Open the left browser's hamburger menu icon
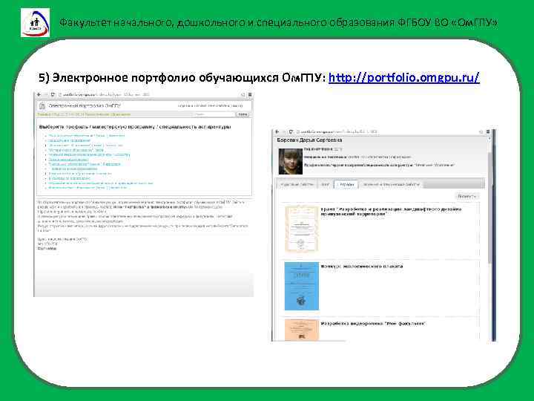534x401 pixels. pyautogui.click(x=250, y=94)
